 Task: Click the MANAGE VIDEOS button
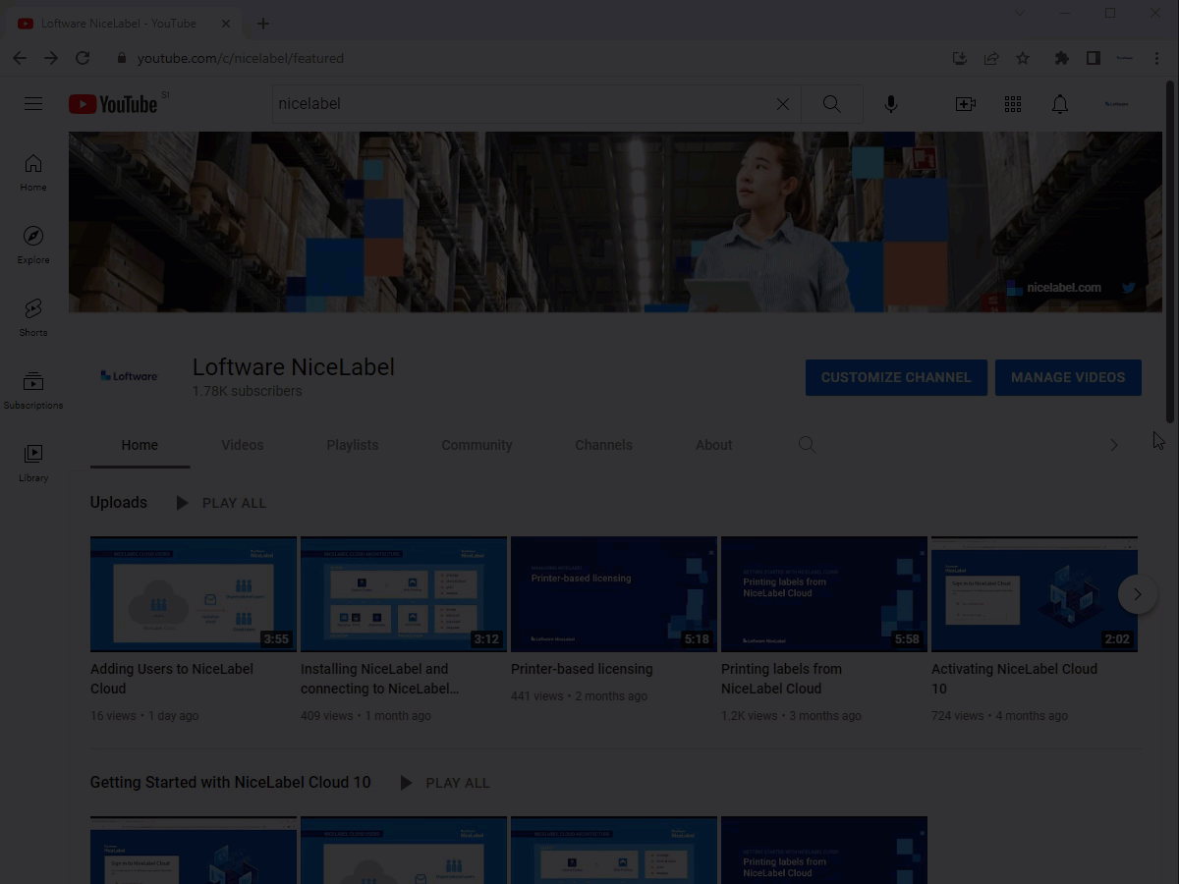[x=1068, y=377]
